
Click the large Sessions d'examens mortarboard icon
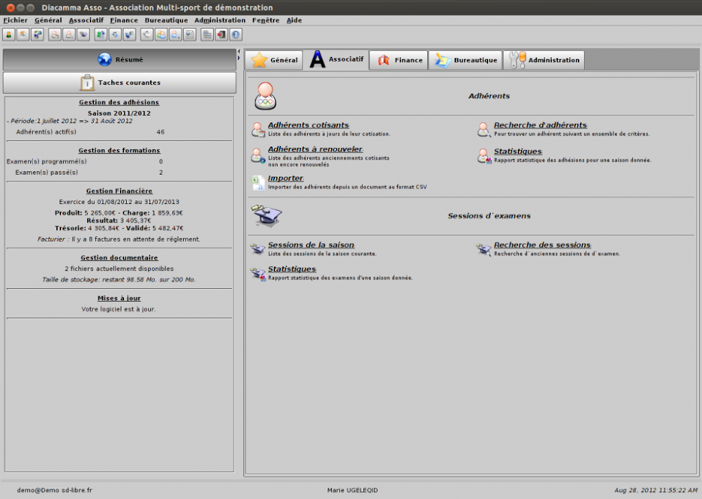(x=267, y=216)
